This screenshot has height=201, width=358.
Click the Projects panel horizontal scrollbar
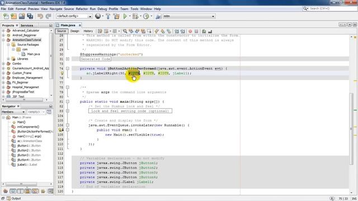[x=24, y=100]
